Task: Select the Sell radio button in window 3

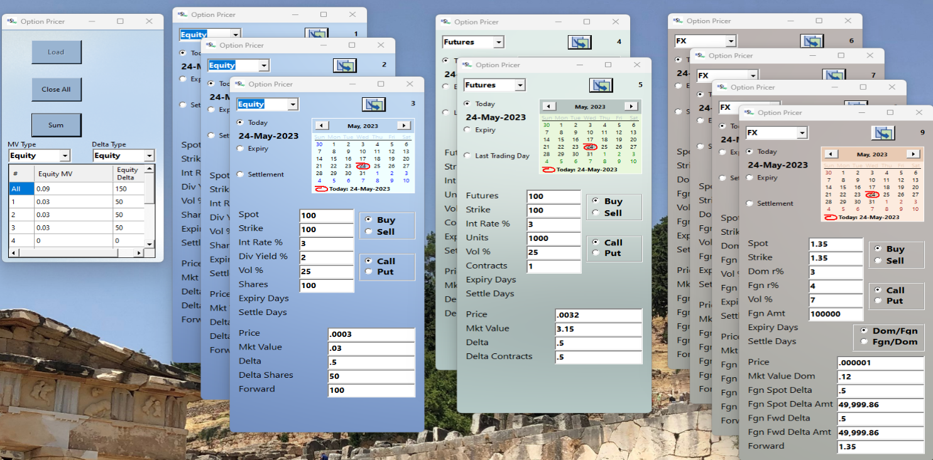Action: tap(369, 232)
